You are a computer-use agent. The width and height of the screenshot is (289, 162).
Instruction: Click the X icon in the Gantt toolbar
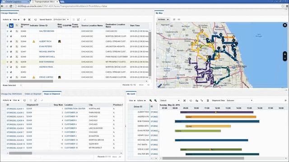click(x=184, y=100)
